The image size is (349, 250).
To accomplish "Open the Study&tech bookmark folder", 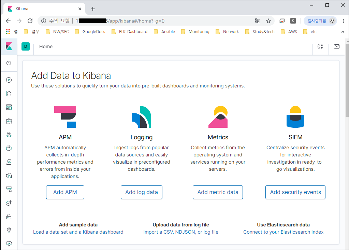I will [260, 32].
